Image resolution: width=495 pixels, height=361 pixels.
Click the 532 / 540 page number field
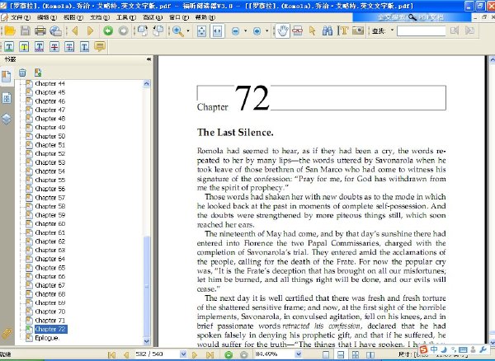157,354
